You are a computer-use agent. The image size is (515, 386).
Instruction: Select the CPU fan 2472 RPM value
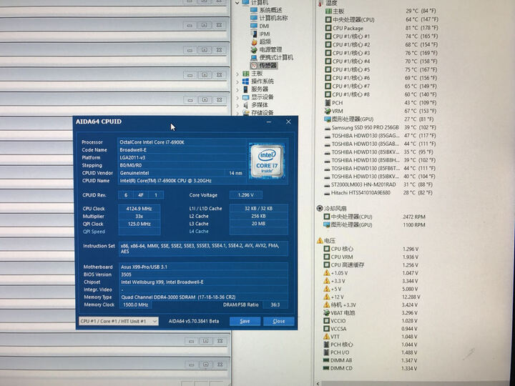point(414,217)
